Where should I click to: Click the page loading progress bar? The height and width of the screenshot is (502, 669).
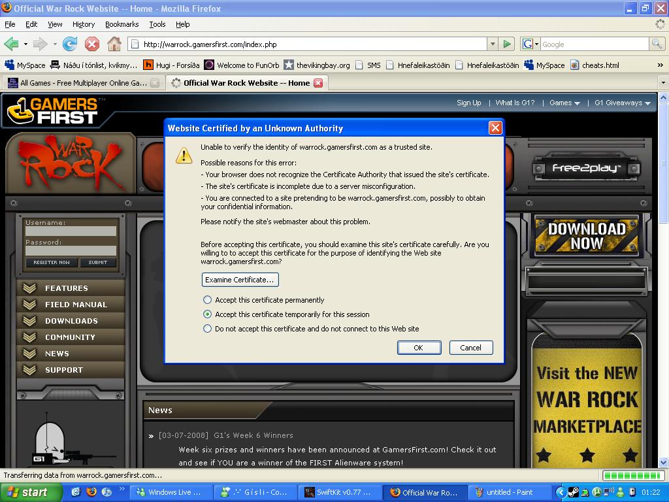pyautogui.click(x=633, y=475)
